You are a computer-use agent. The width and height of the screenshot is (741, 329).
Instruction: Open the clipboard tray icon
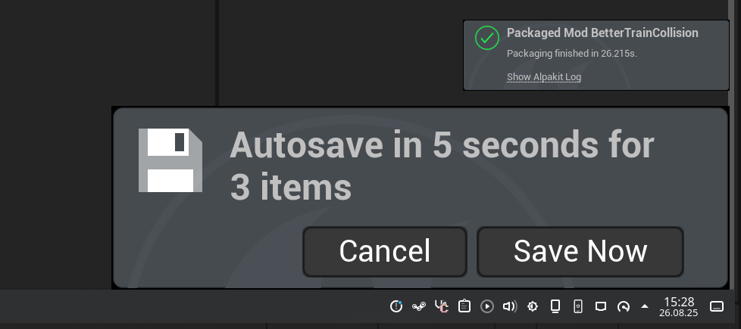[464, 306]
